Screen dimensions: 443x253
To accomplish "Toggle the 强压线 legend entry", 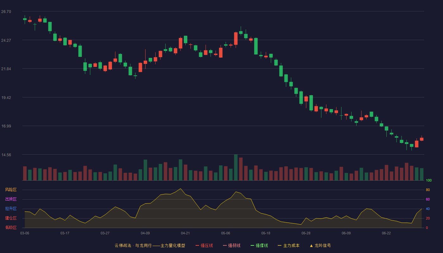I will 204,245.
